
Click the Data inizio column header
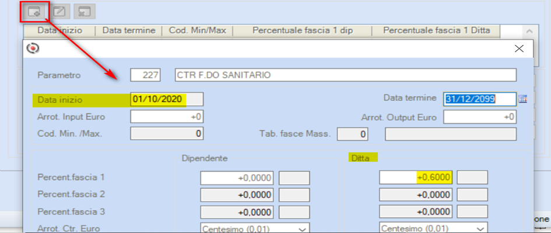(59, 30)
